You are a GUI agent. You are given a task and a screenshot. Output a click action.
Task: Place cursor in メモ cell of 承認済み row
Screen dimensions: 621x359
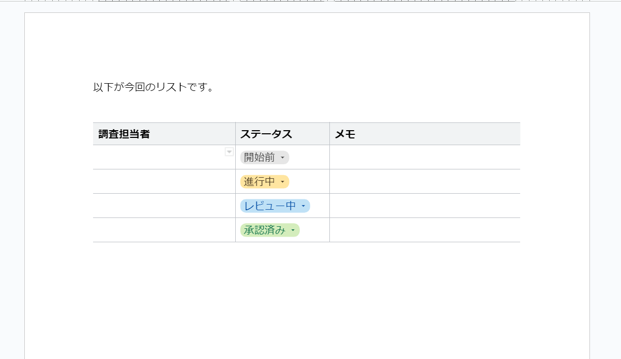425,230
